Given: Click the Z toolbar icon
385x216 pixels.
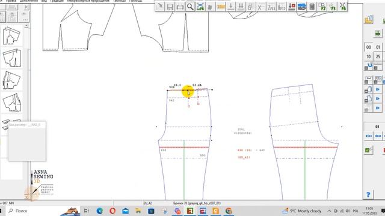Looking at the screenshot, I should [x=271, y=7].
